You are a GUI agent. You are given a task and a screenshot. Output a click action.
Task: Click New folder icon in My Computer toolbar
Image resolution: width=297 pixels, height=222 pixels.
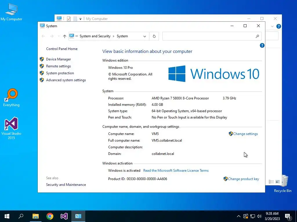click(75, 19)
